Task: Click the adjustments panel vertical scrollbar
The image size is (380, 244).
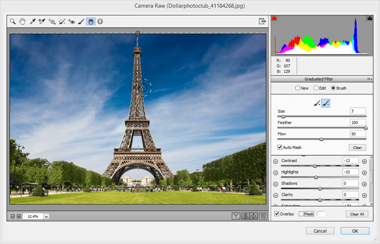Action: [x=371, y=180]
